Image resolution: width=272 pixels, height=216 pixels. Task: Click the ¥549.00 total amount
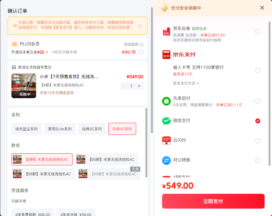click(178, 186)
